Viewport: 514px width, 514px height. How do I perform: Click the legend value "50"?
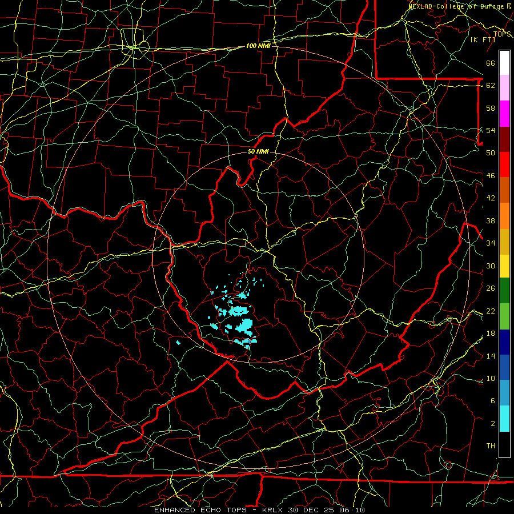tap(491, 152)
